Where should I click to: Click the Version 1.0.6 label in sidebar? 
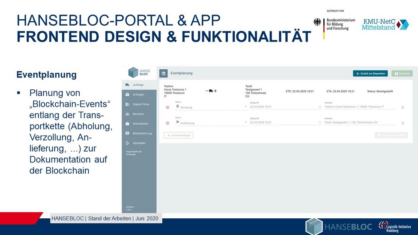point(130,208)
